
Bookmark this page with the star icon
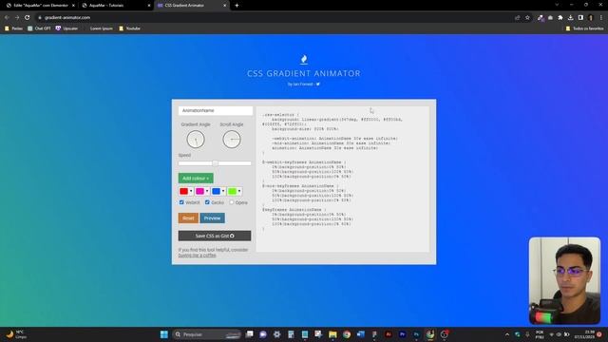point(527,17)
